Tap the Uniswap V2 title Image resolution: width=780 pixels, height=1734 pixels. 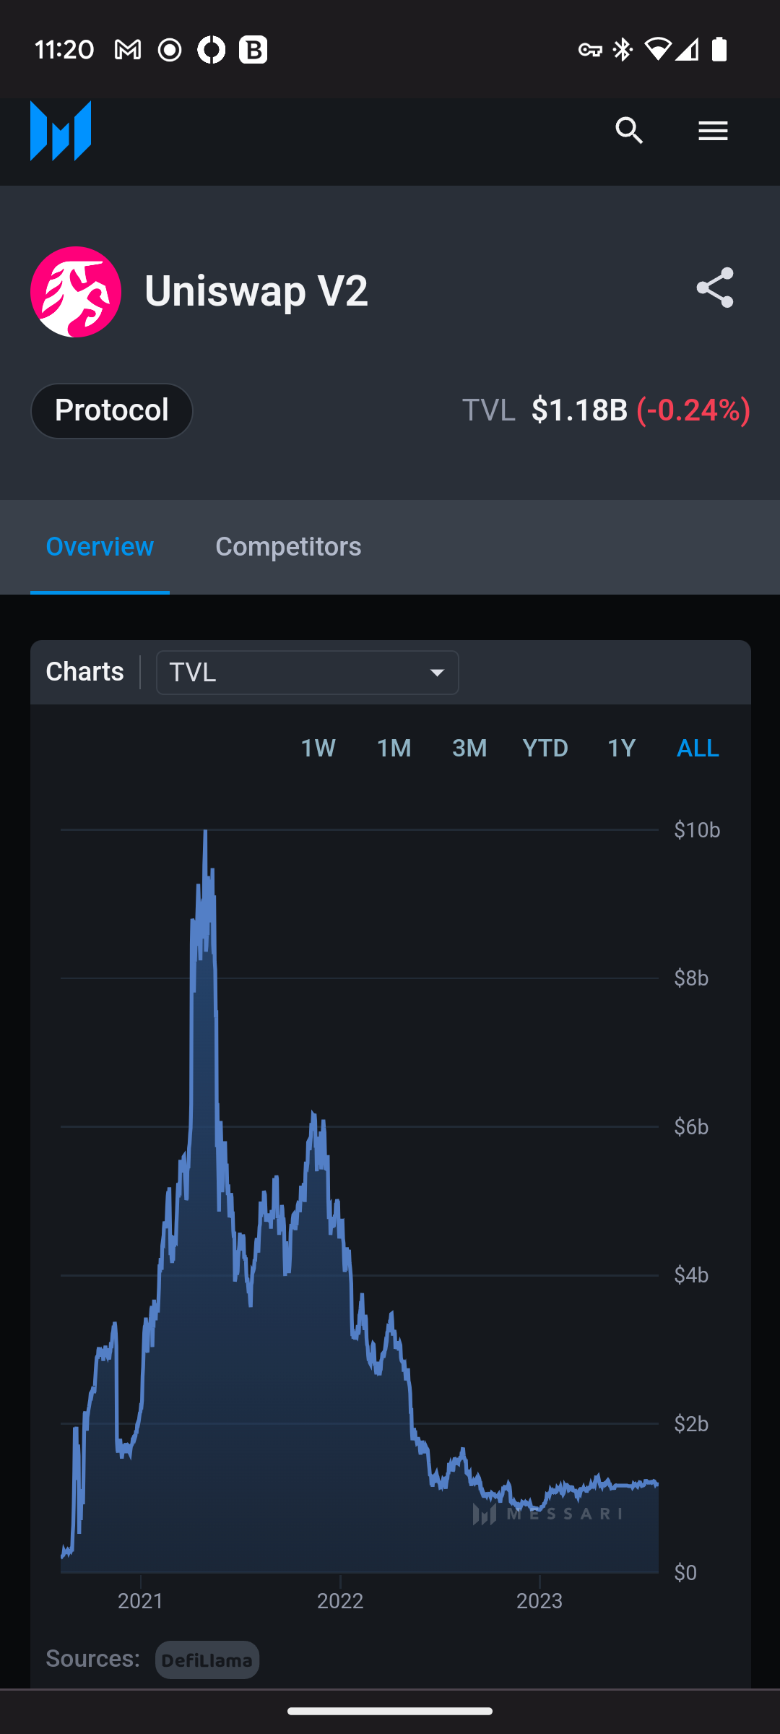[256, 291]
